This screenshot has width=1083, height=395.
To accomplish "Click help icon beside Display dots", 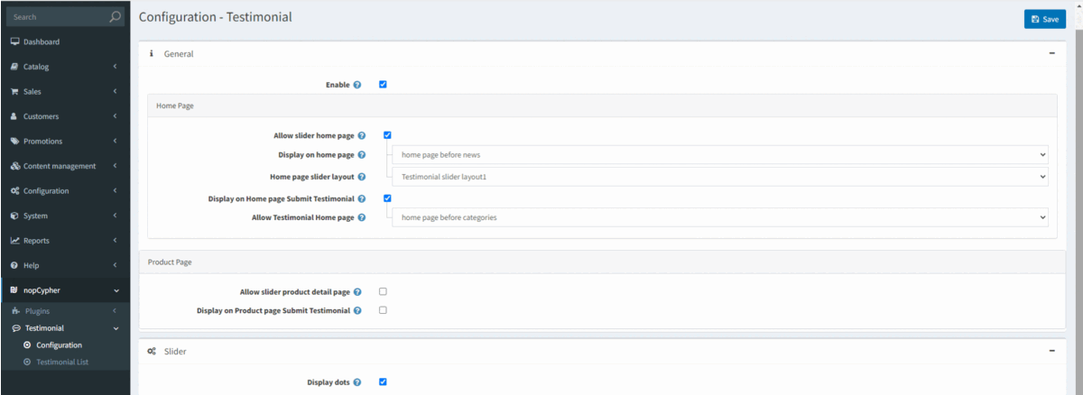I will tap(357, 382).
